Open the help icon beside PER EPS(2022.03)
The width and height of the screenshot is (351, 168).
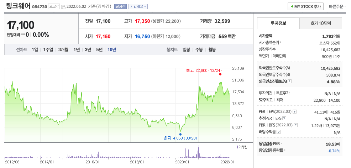295,112
